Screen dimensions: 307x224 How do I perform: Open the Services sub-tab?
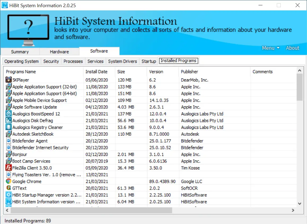click(x=95, y=61)
